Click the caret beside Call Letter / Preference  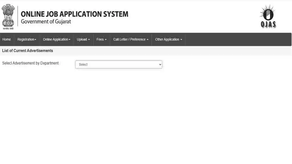148,40
